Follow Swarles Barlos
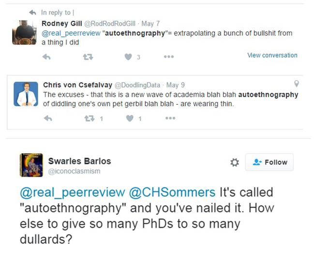Screen dimensions: 329x254 (269, 162)
